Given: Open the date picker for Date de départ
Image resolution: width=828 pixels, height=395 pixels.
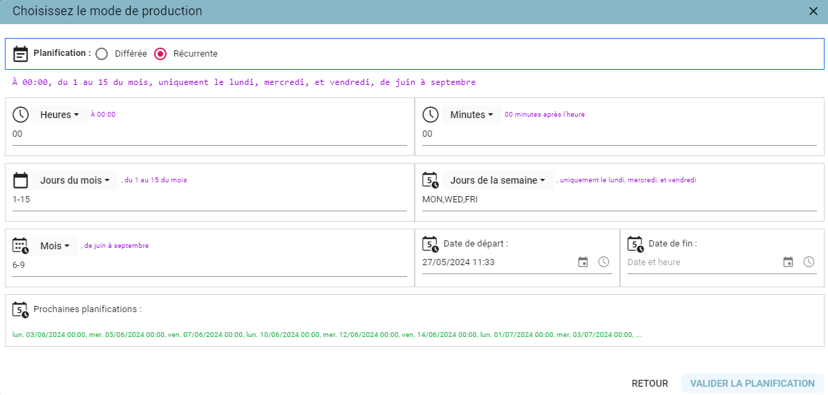Looking at the screenshot, I should pos(583,262).
